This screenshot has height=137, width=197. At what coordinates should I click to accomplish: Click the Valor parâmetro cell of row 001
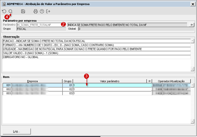(112, 85)
